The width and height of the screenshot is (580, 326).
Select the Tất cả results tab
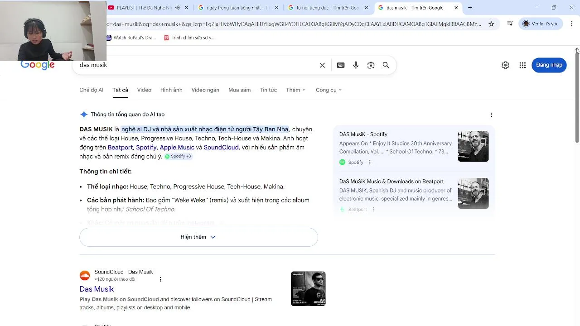(121, 90)
